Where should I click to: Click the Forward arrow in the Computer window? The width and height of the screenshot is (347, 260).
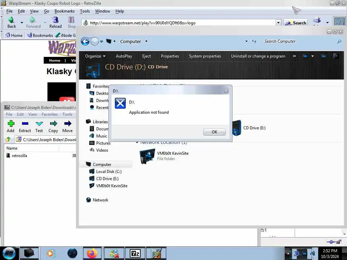pyautogui.click(x=95, y=41)
